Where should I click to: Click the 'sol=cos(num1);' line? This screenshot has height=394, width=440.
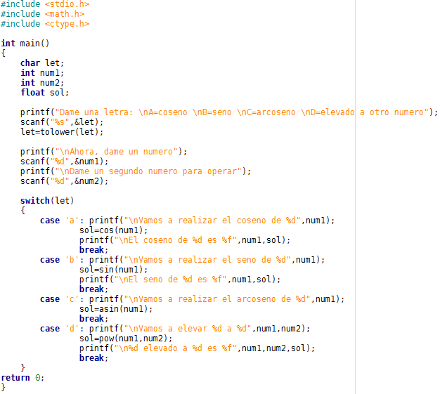pyautogui.click(x=113, y=230)
